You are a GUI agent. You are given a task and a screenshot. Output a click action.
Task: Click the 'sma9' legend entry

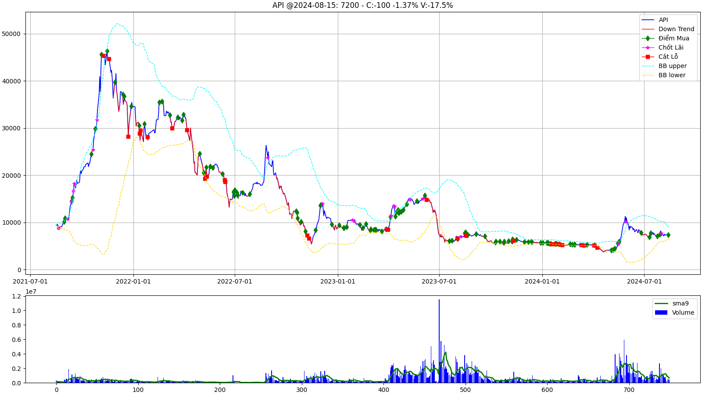pyautogui.click(x=680, y=303)
